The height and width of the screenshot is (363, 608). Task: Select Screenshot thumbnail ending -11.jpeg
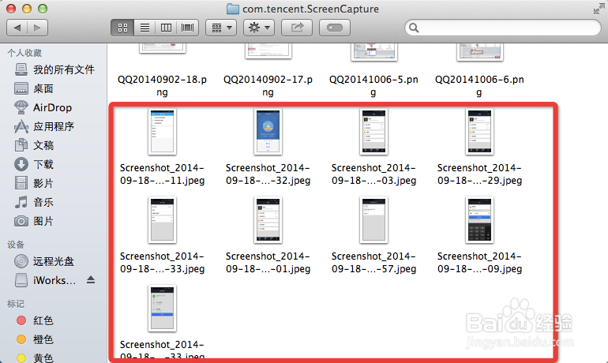tap(162, 132)
